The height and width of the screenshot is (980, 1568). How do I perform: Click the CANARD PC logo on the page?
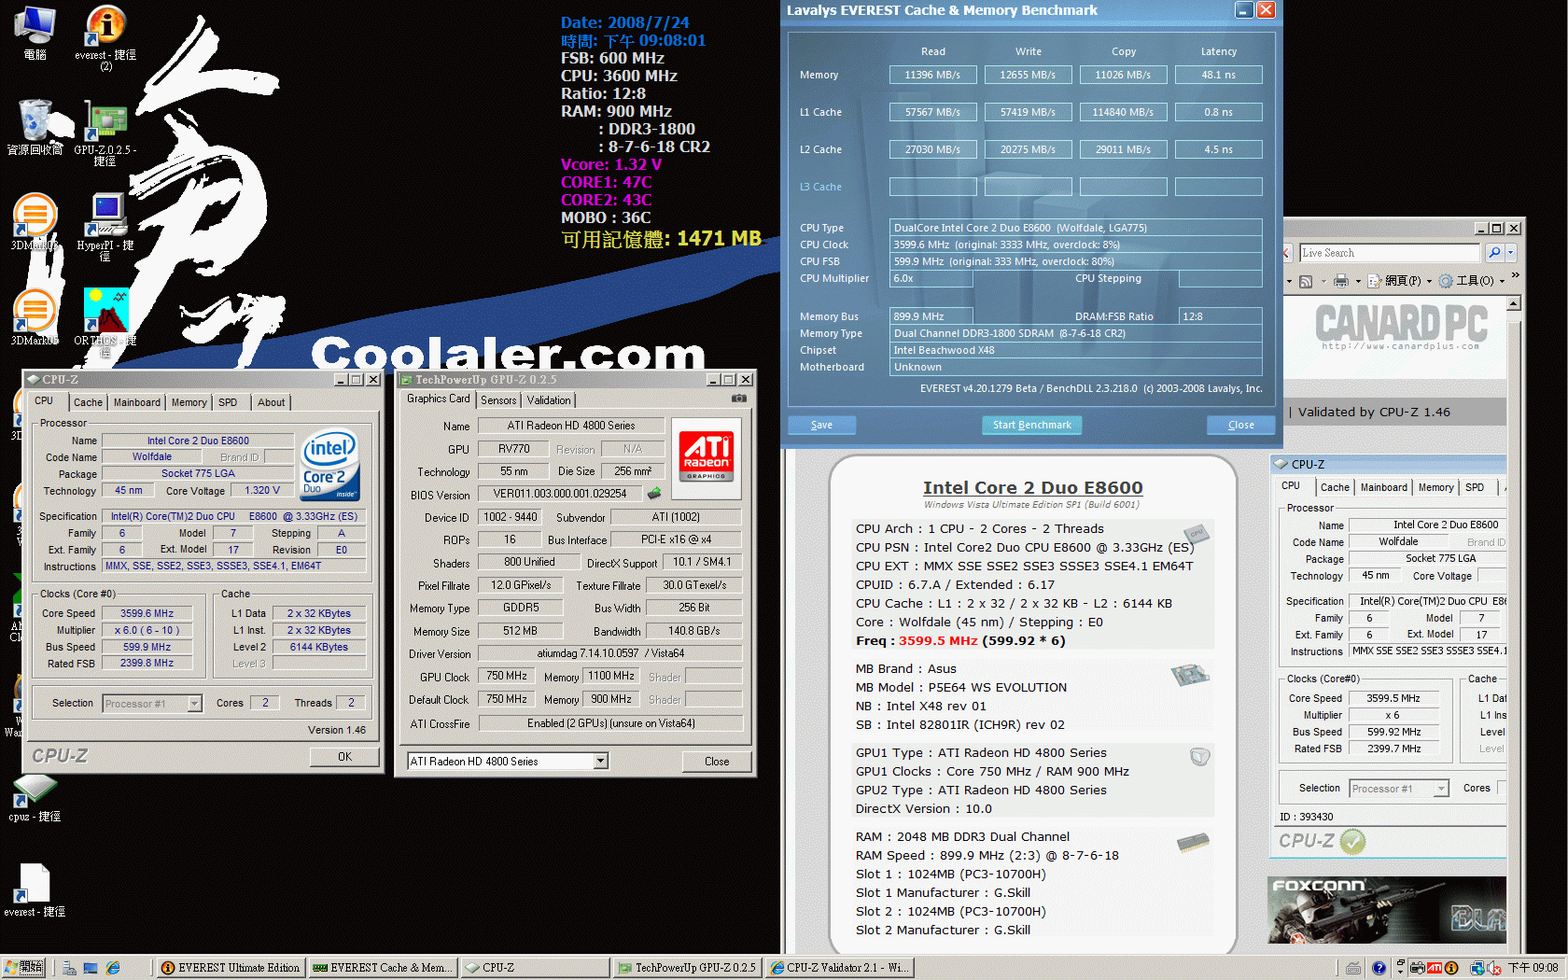click(x=1402, y=327)
